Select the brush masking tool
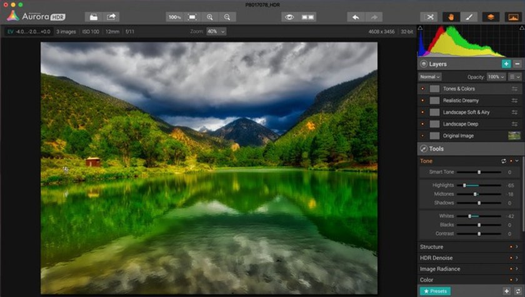The image size is (525, 297). [469, 17]
